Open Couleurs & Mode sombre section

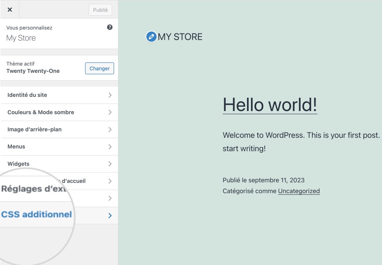pos(59,112)
